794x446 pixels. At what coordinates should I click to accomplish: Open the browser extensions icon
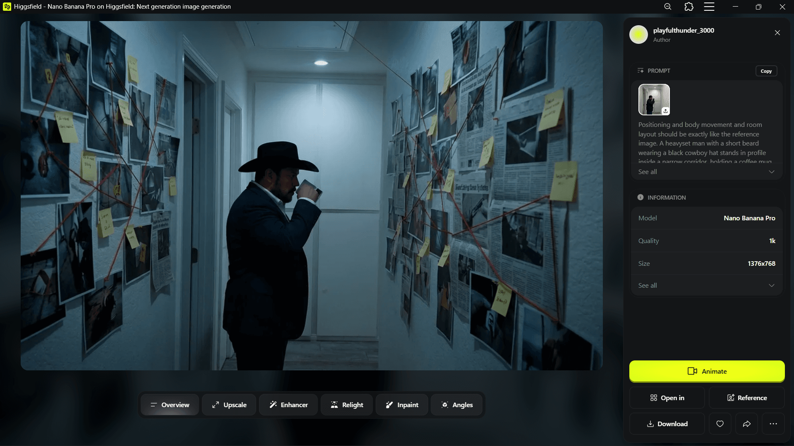pos(688,7)
